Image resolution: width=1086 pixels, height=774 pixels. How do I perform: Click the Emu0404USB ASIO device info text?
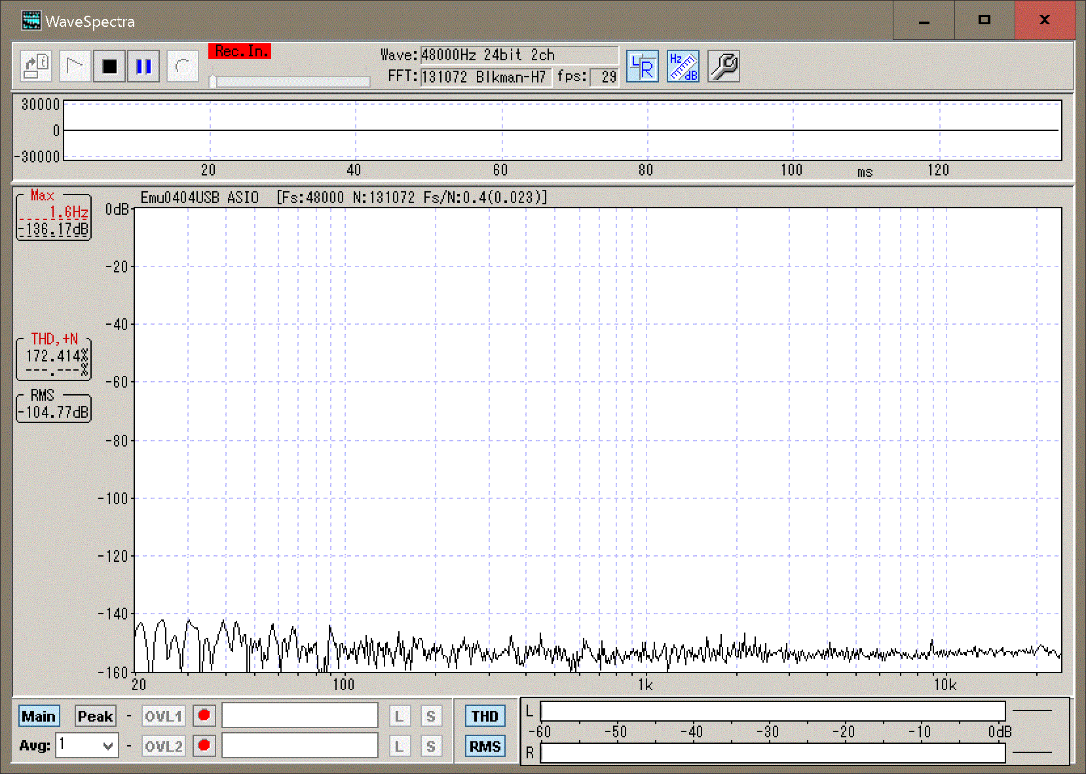(x=200, y=197)
